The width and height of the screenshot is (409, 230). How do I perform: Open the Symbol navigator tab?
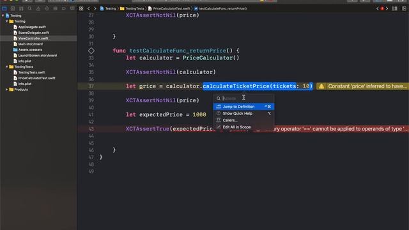point(21,8)
